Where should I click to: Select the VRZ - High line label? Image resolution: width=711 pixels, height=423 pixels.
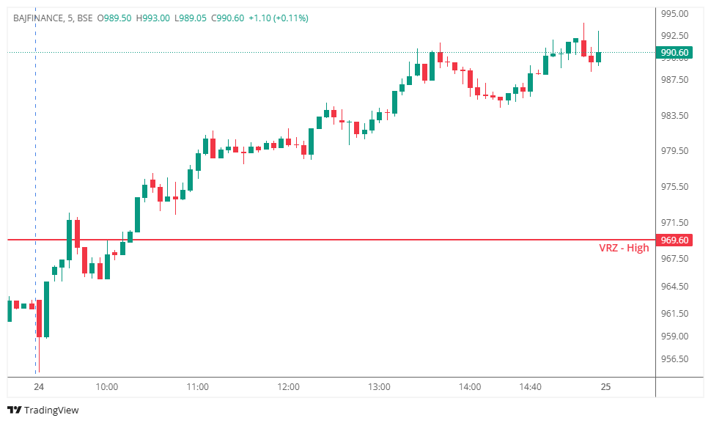point(624,248)
